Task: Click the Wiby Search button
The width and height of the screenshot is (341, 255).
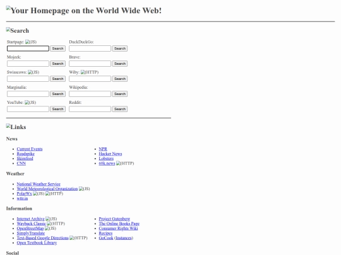Action: (x=120, y=79)
